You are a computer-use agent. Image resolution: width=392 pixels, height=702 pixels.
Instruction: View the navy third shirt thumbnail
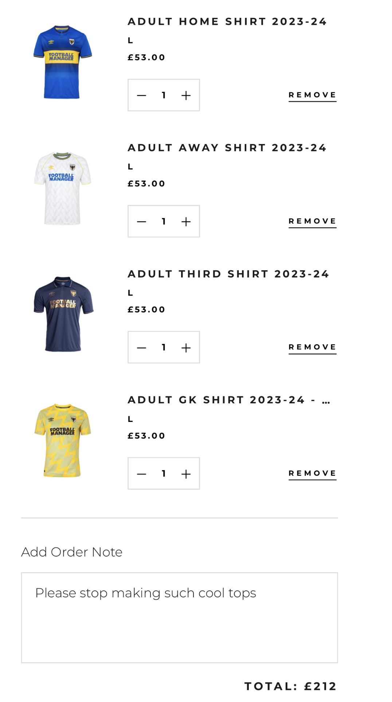point(63,314)
